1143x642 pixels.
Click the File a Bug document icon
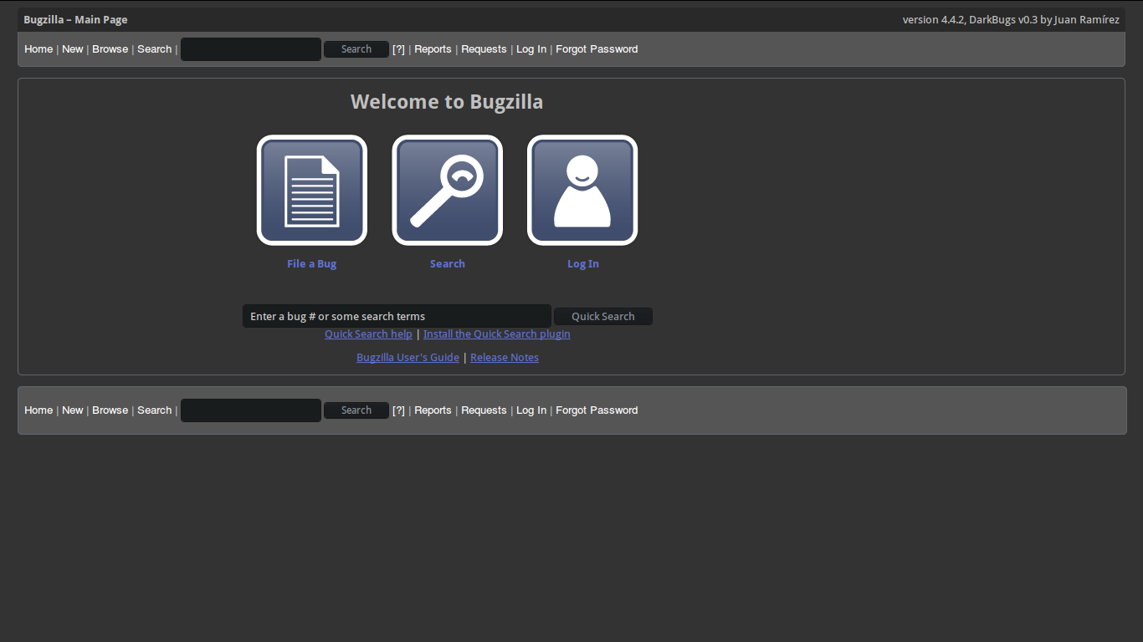[312, 191]
